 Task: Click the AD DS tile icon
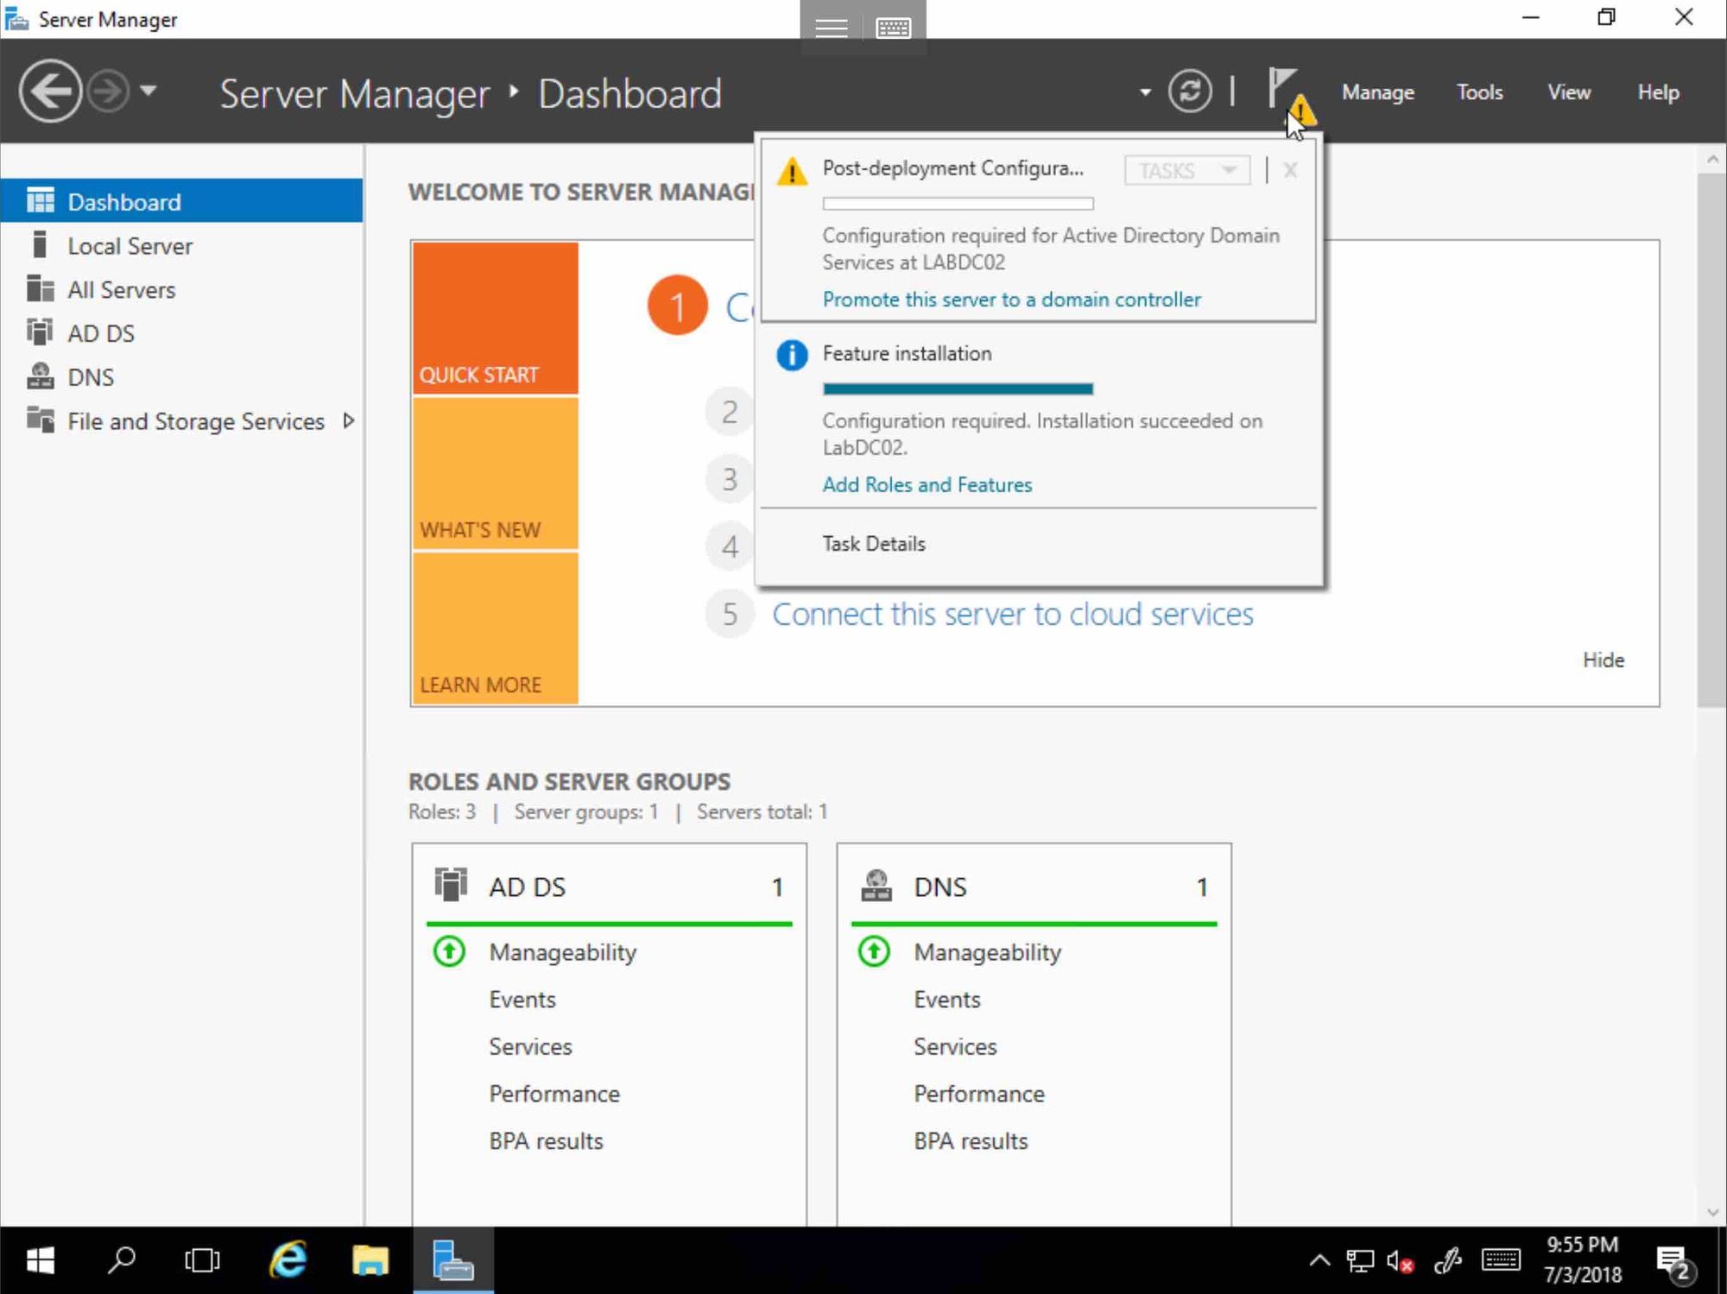(x=450, y=885)
